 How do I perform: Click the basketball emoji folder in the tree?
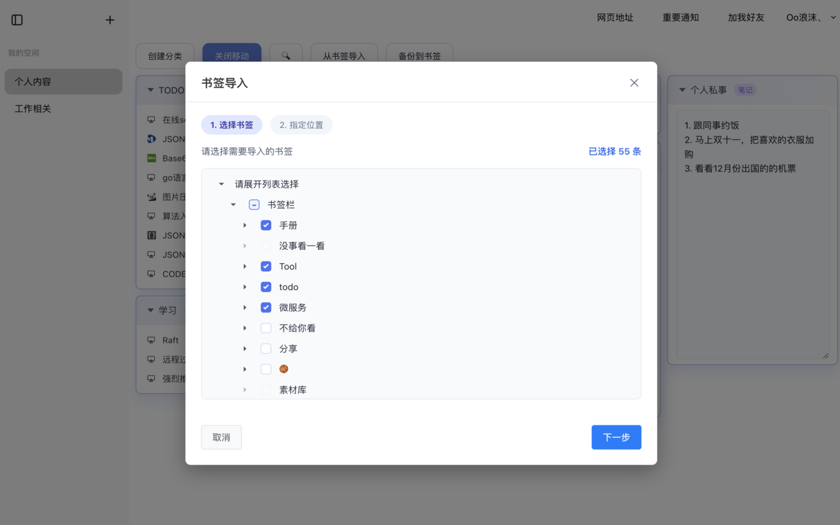[283, 369]
